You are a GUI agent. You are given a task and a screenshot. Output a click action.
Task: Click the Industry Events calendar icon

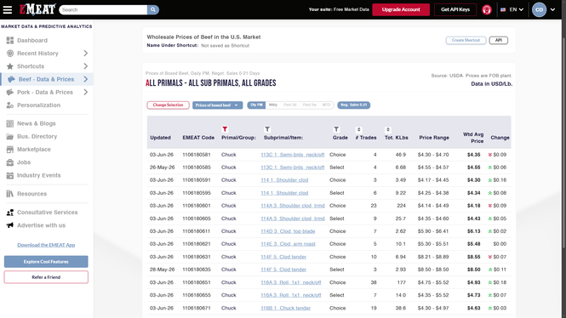coord(10,175)
